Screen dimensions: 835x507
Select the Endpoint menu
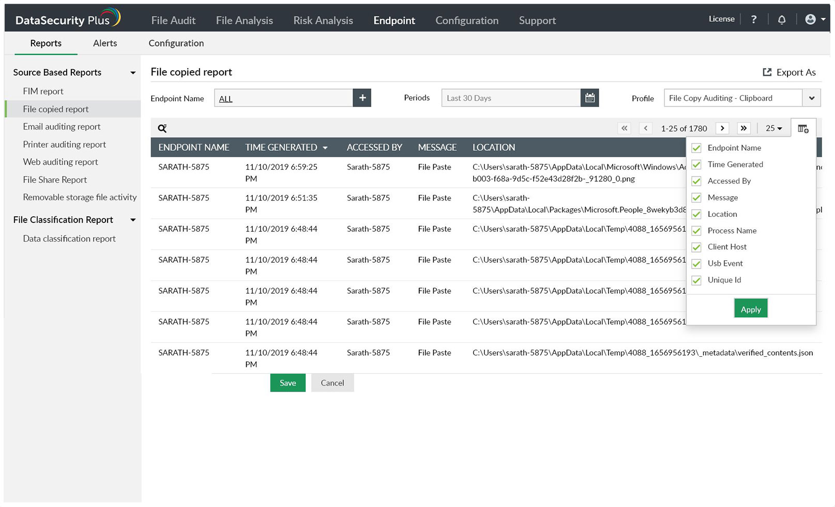pyautogui.click(x=394, y=20)
